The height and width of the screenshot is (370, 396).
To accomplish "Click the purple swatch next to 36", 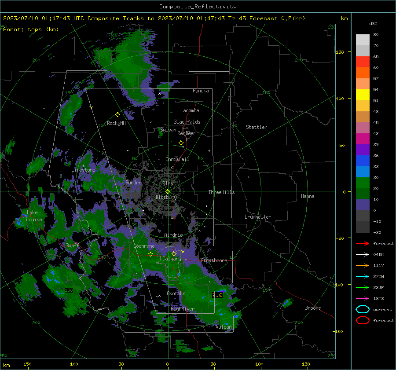I will click(363, 150).
